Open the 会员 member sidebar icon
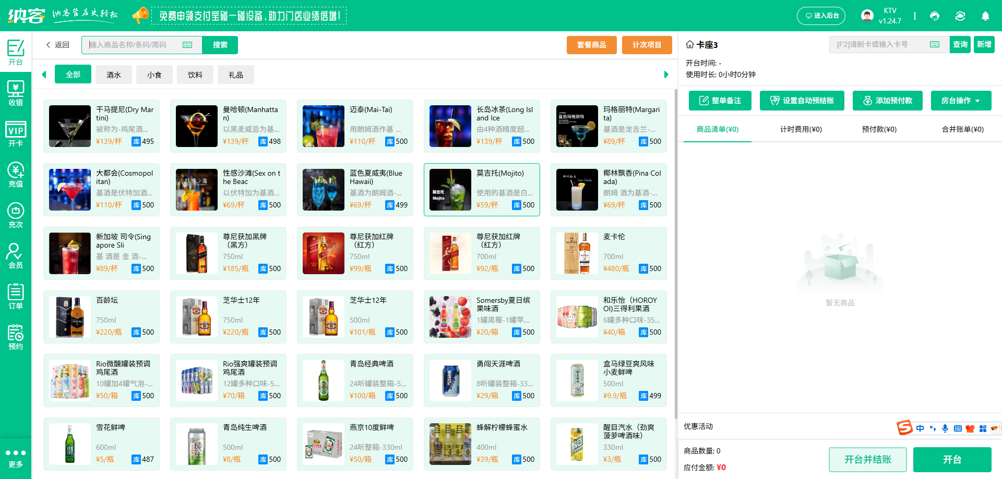Screen dimensions: 1002x479 click(16, 255)
